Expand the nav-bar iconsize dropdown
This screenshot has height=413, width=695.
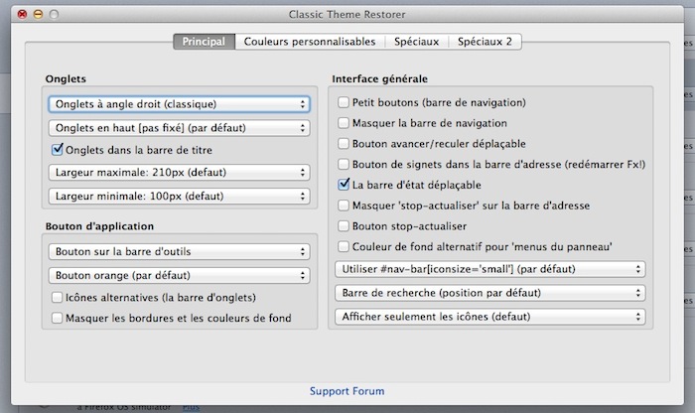tap(491, 269)
